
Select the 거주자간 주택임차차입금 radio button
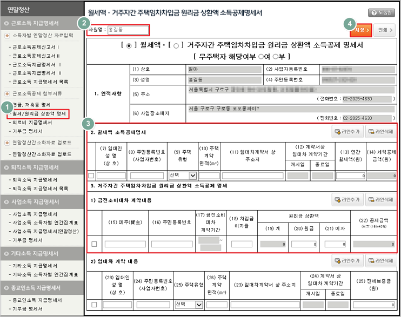(x=176, y=46)
